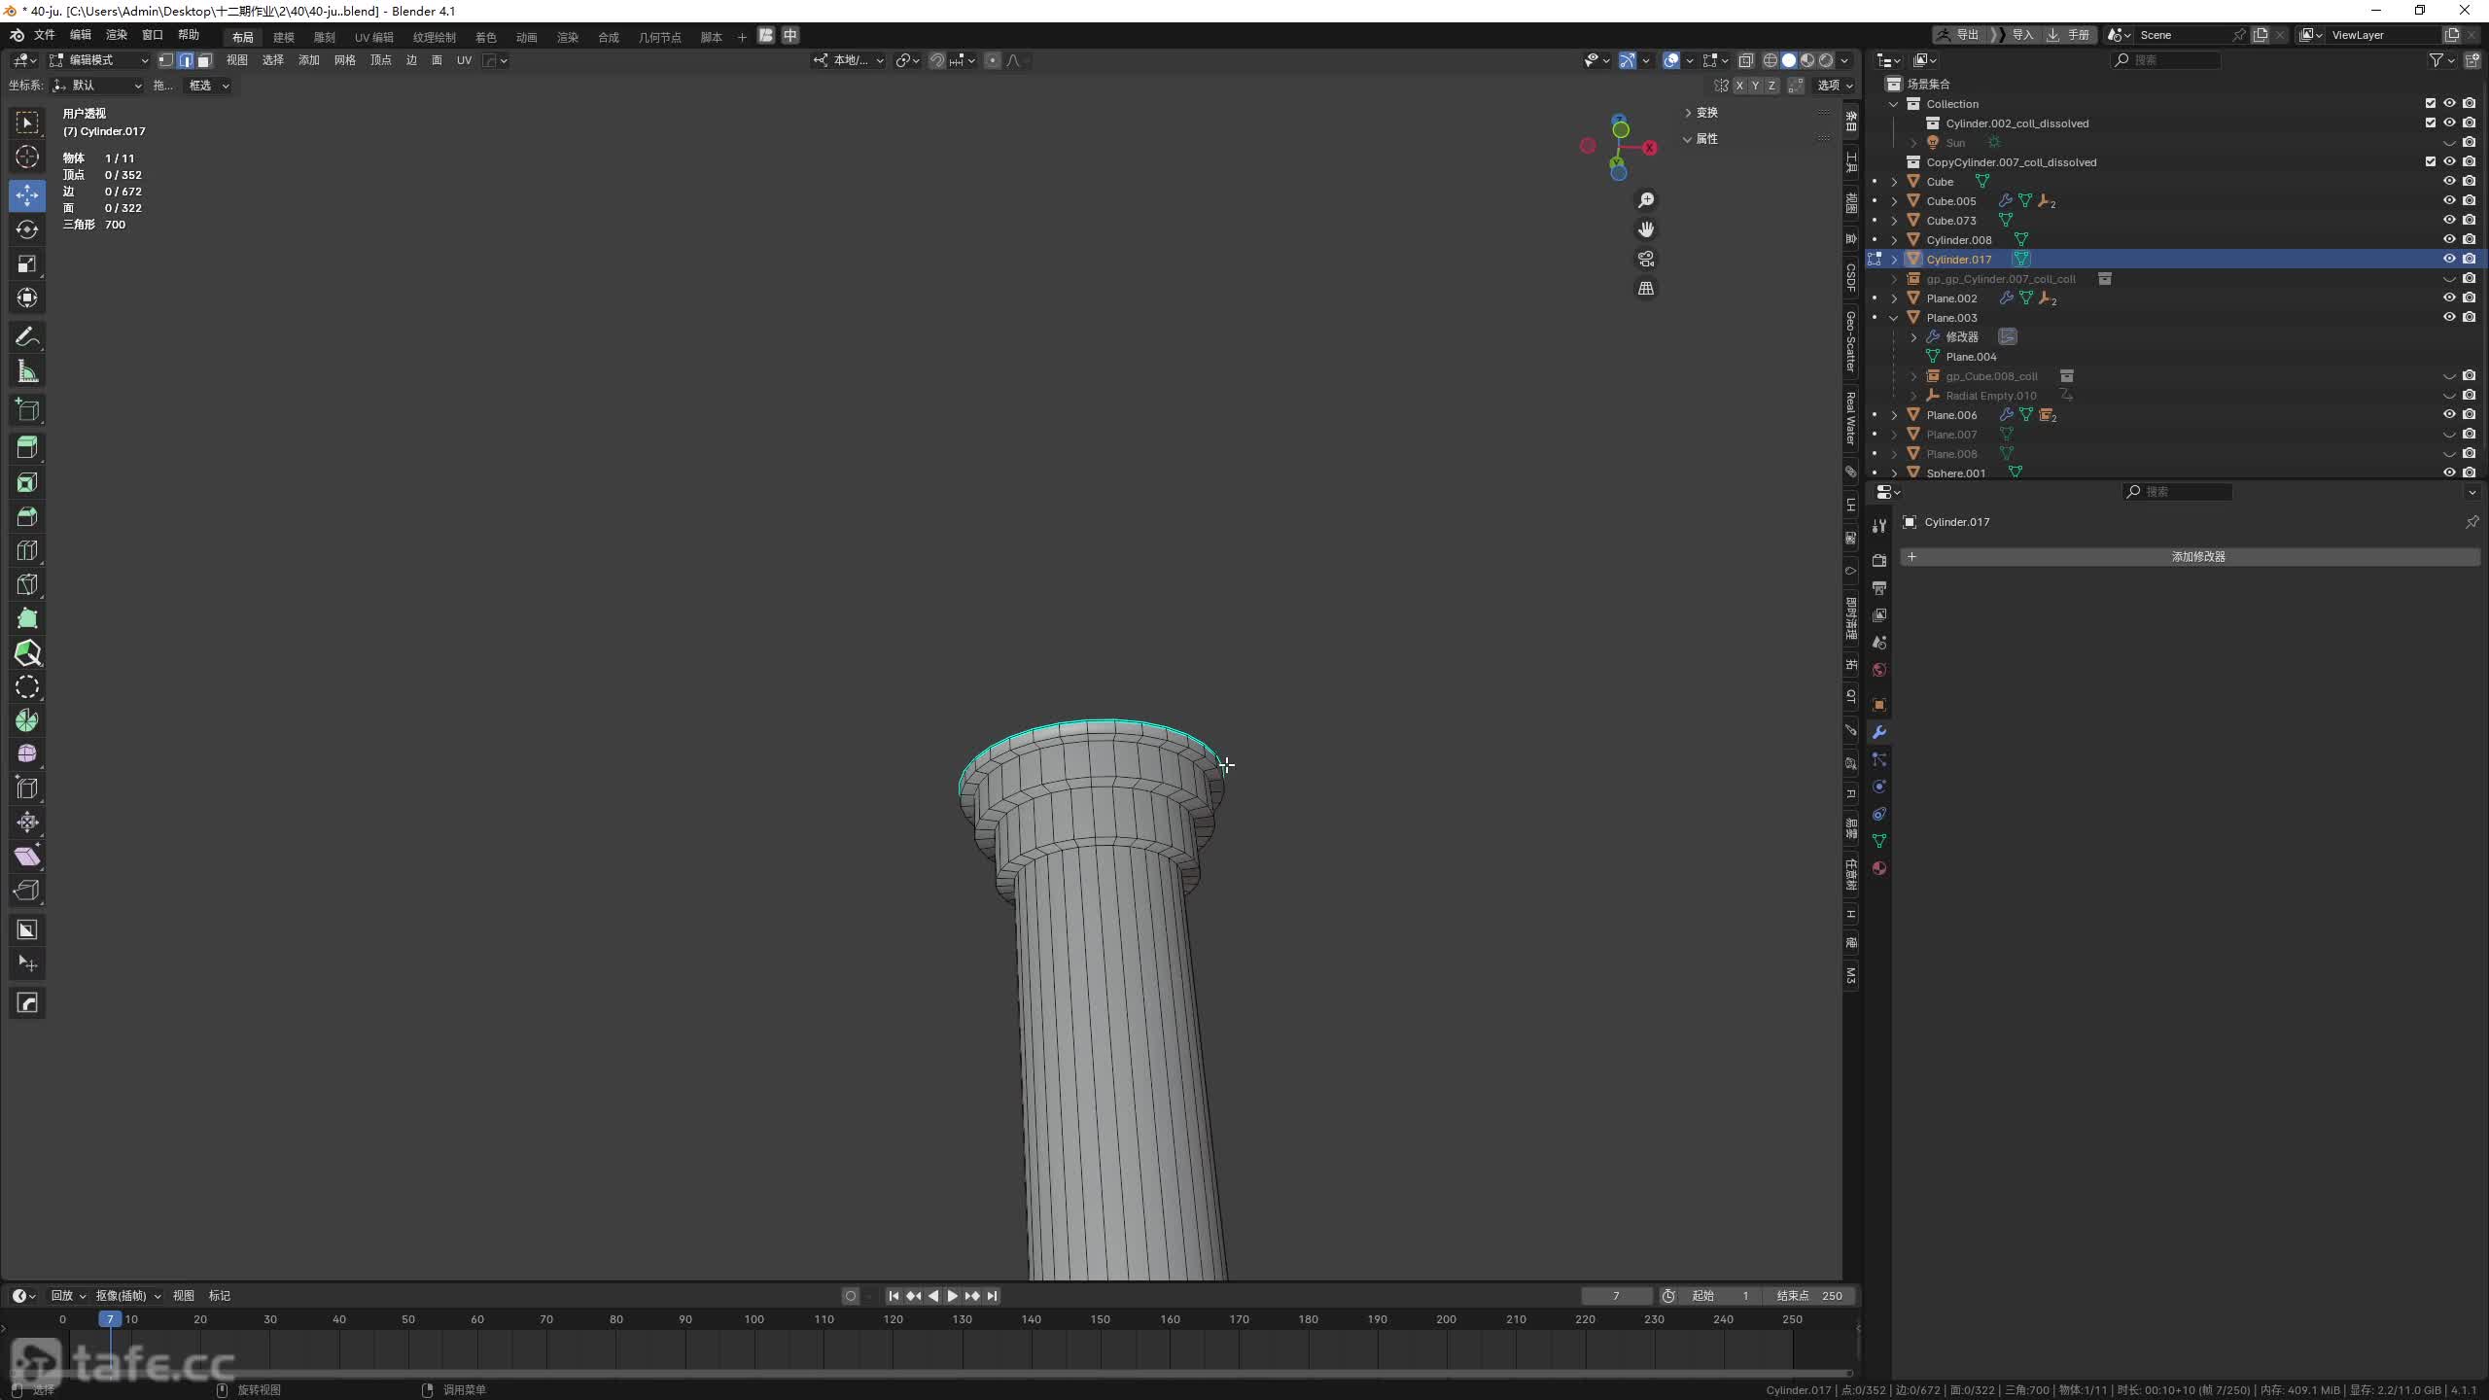Hide Cylinder.008 with its eye icon
This screenshot has width=2489, height=1400.
pyautogui.click(x=2448, y=239)
